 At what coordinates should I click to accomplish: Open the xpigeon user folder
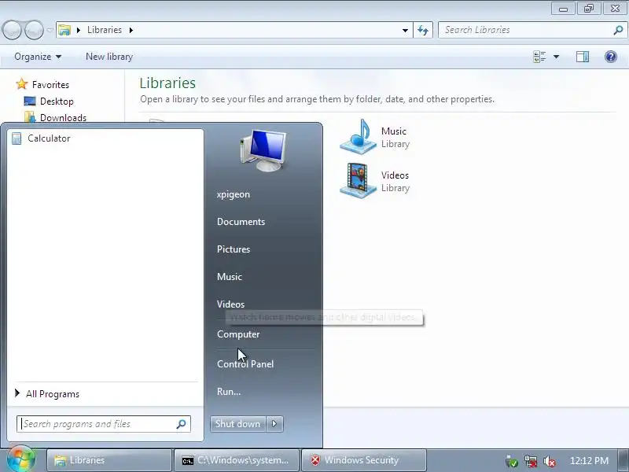coord(234,194)
